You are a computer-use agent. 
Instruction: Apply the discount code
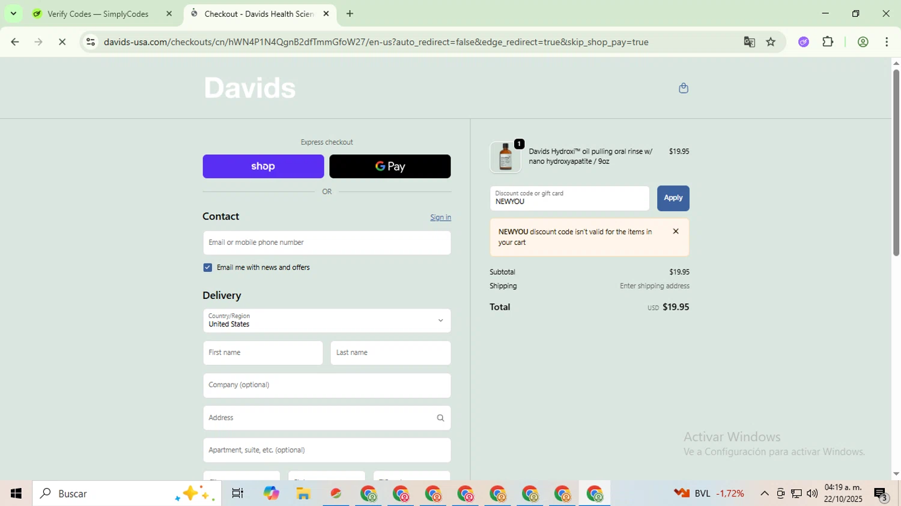click(x=673, y=198)
